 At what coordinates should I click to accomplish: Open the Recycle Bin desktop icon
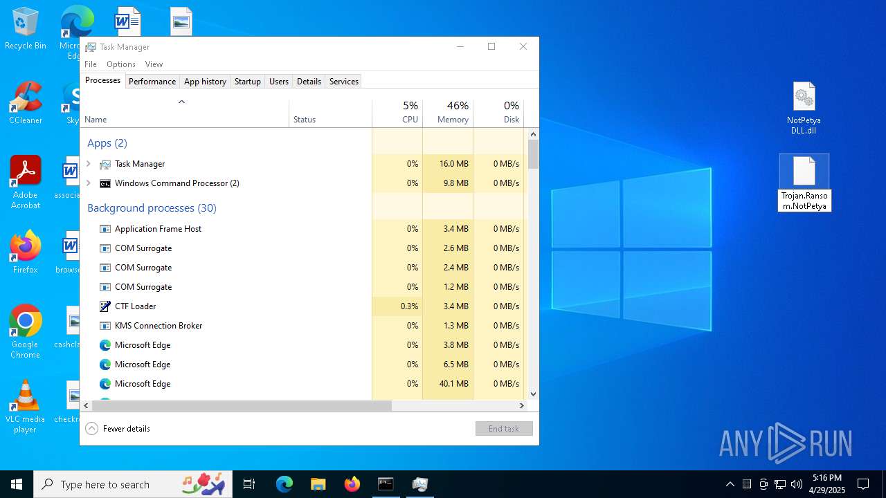[26, 29]
